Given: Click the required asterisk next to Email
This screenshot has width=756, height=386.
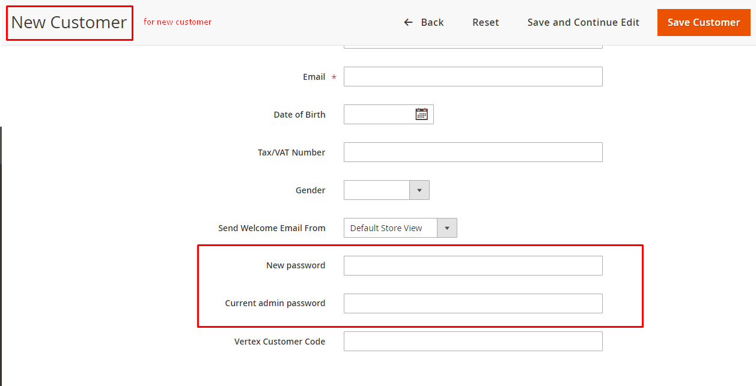Looking at the screenshot, I should (x=334, y=77).
